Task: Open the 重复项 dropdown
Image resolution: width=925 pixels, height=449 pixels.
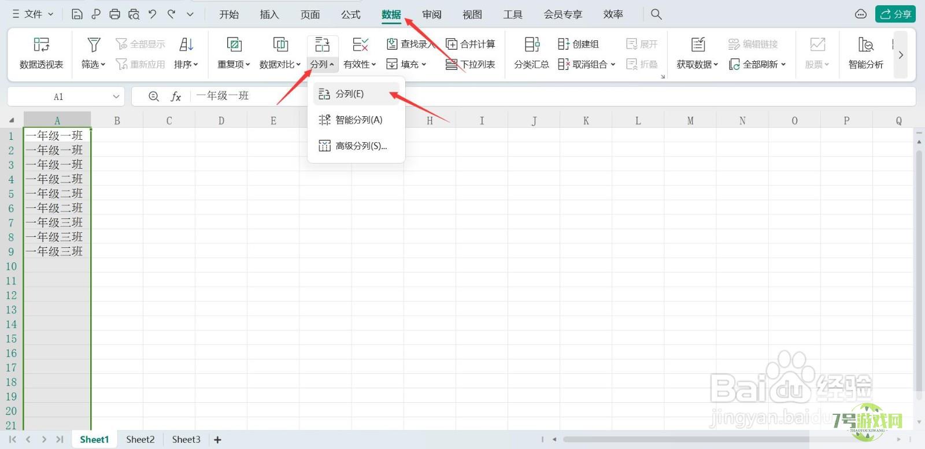Action: point(234,53)
